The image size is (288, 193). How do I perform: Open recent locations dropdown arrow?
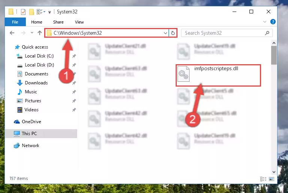click(32, 33)
